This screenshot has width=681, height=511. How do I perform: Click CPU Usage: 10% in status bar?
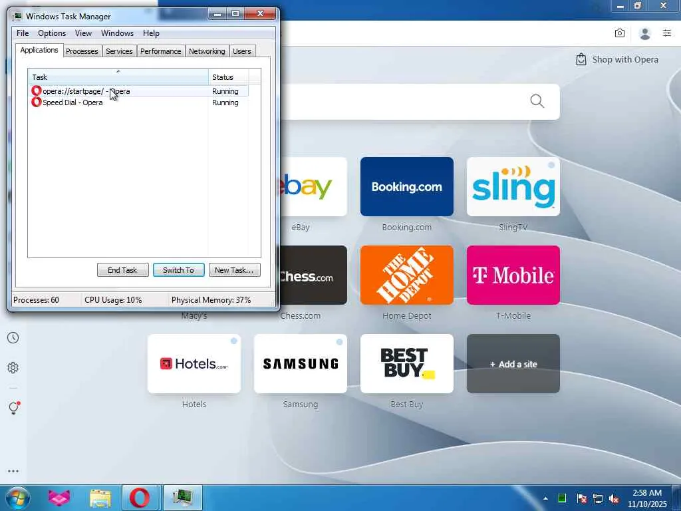(113, 300)
